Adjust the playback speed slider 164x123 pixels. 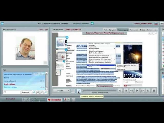[99, 91]
